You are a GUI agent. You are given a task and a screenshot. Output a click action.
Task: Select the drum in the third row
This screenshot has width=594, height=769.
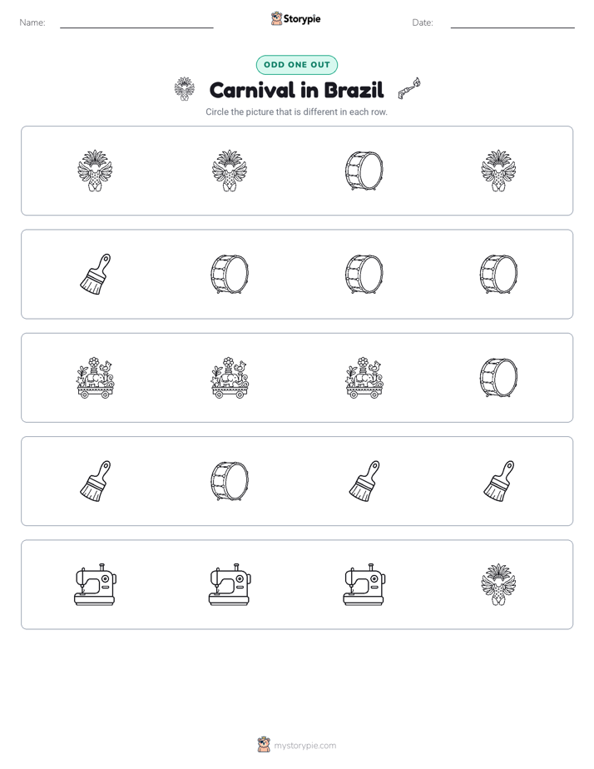498,378
